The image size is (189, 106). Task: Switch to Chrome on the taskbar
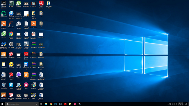click(51, 104)
